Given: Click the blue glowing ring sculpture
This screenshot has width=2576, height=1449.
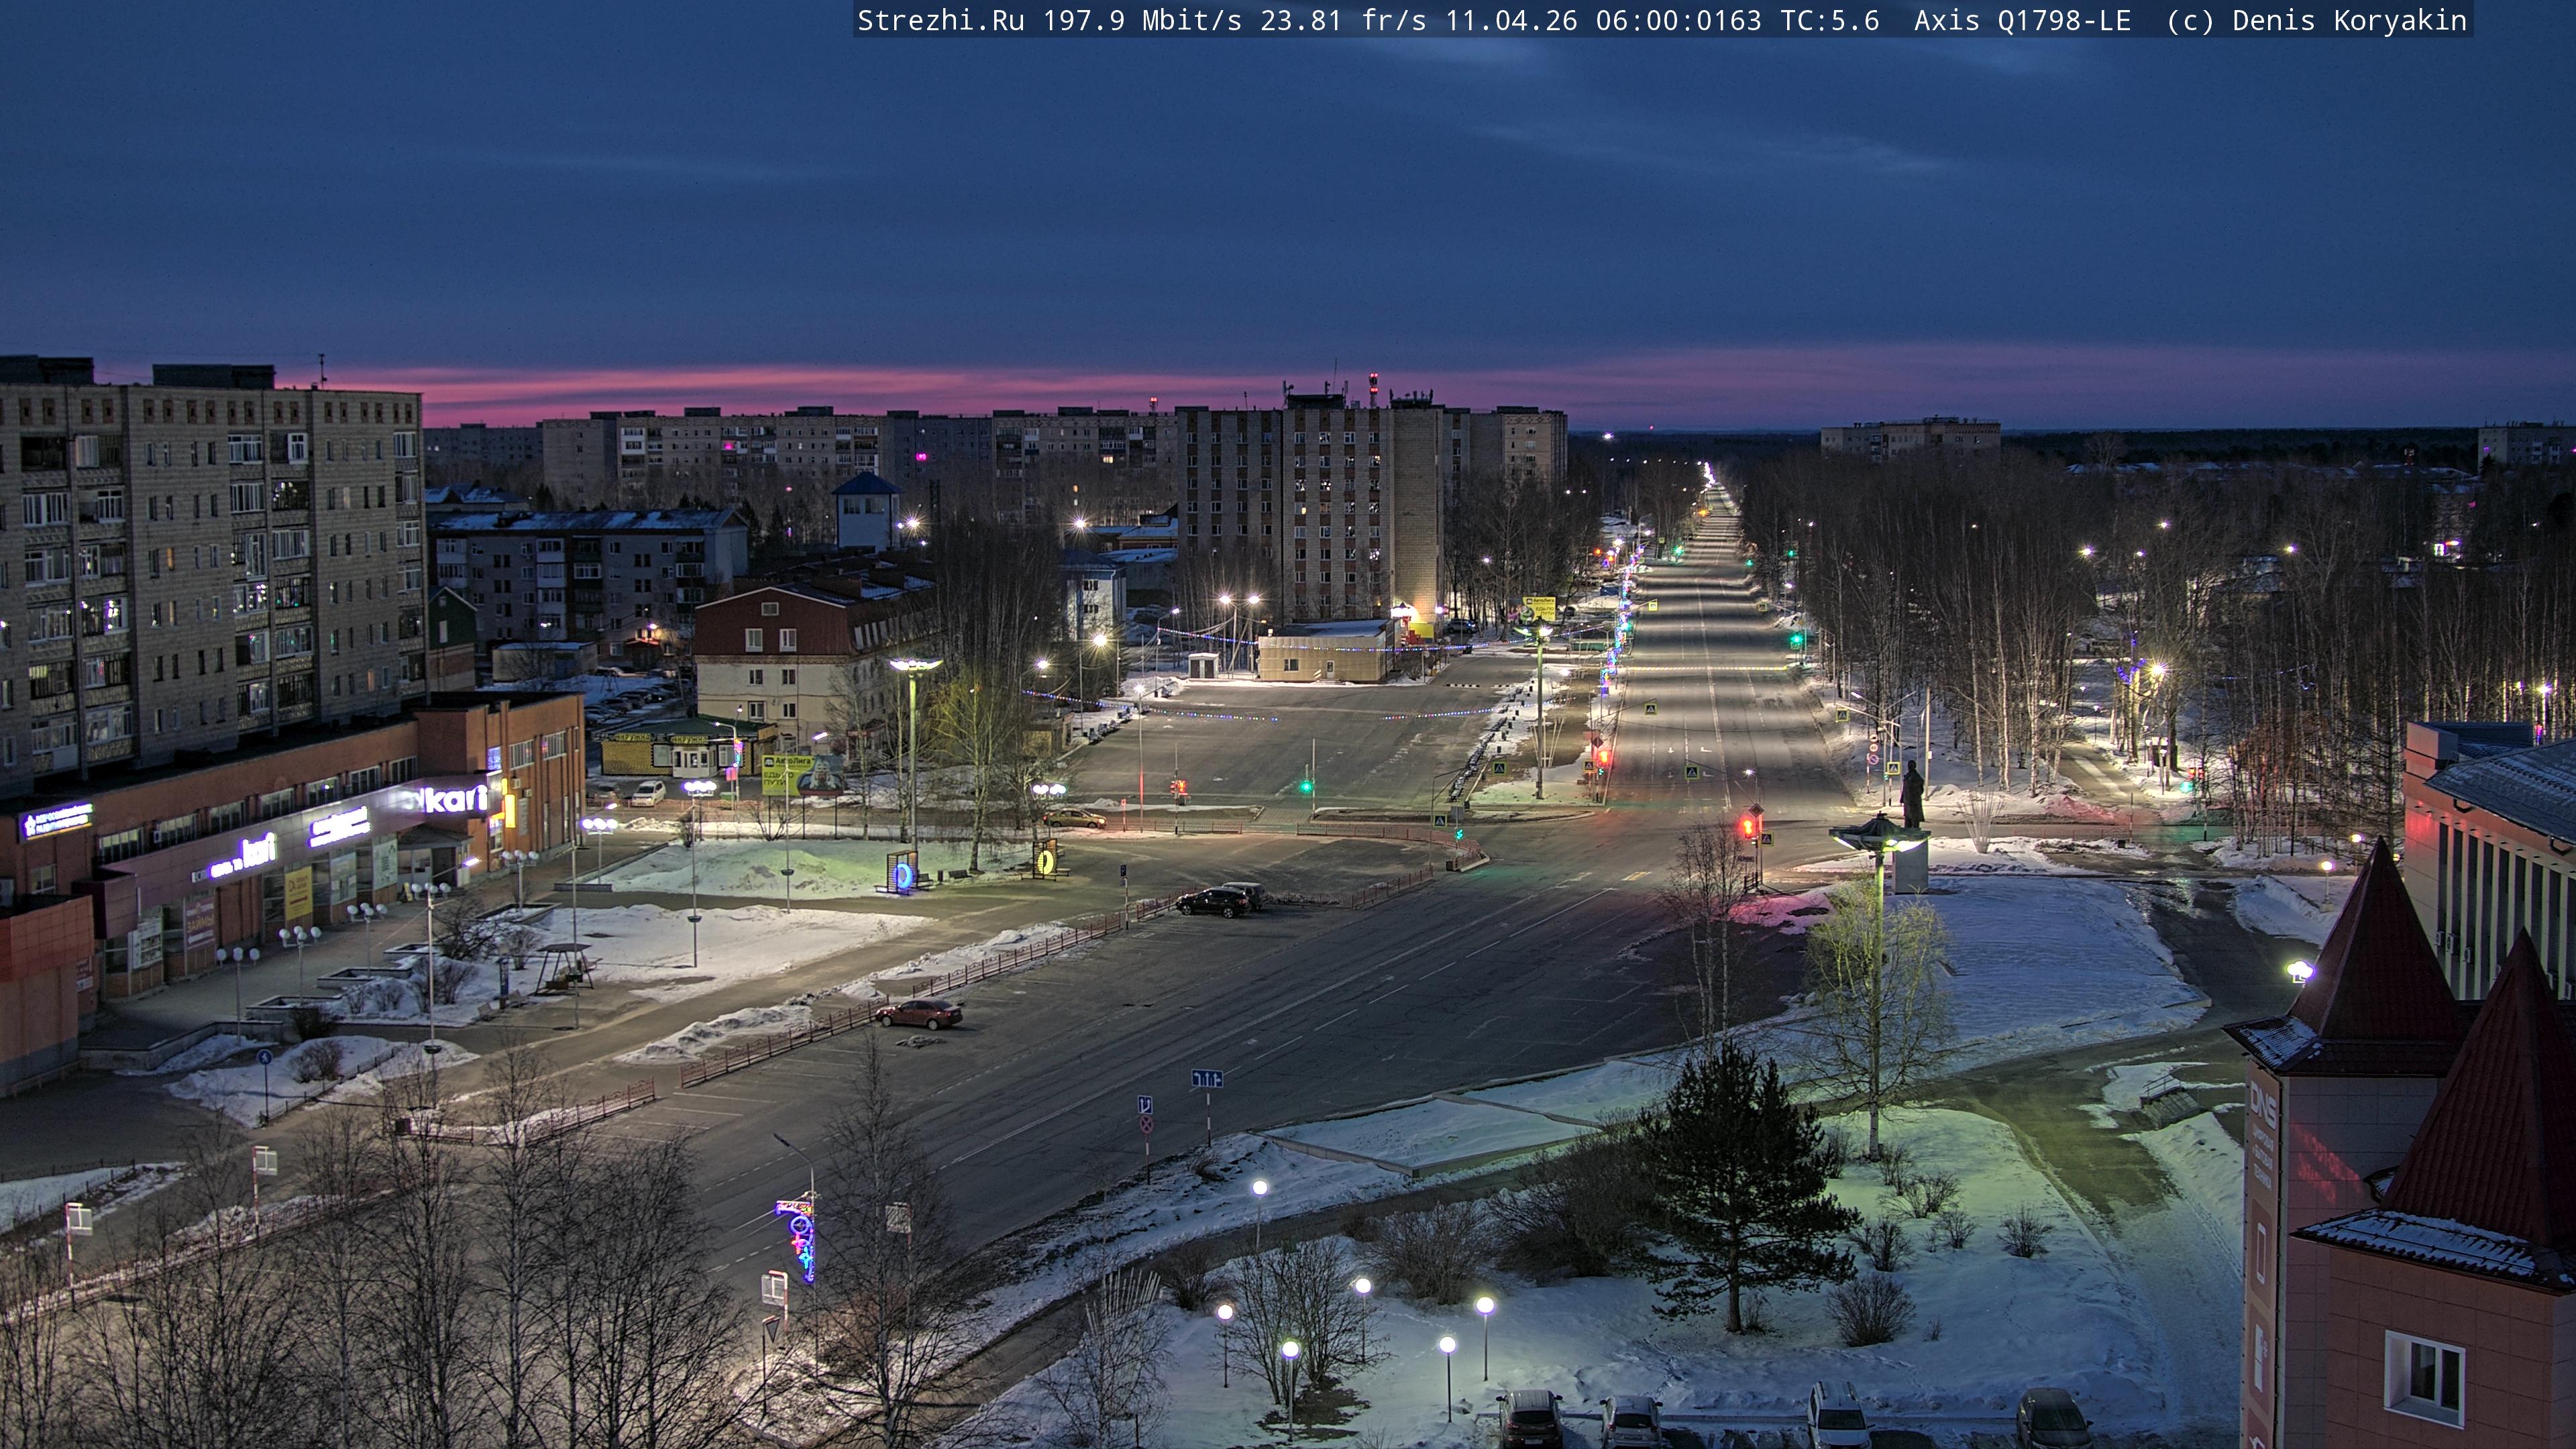Looking at the screenshot, I should (903, 876).
